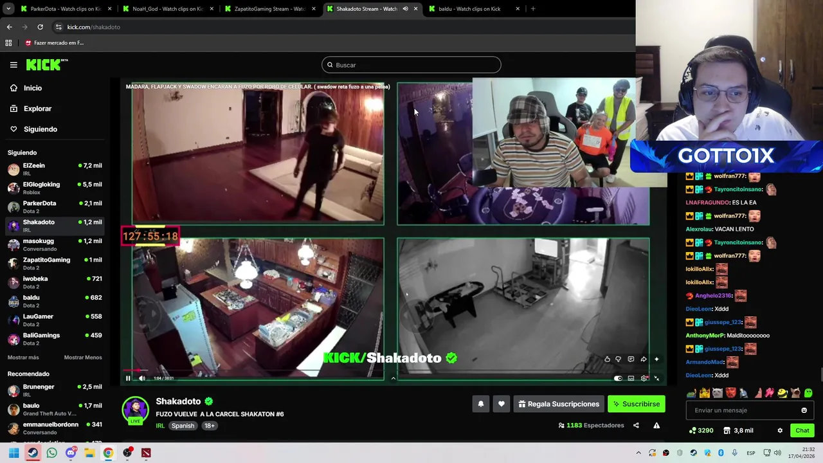Report stream with warning triangle icon
The image size is (823, 463).
click(656, 425)
